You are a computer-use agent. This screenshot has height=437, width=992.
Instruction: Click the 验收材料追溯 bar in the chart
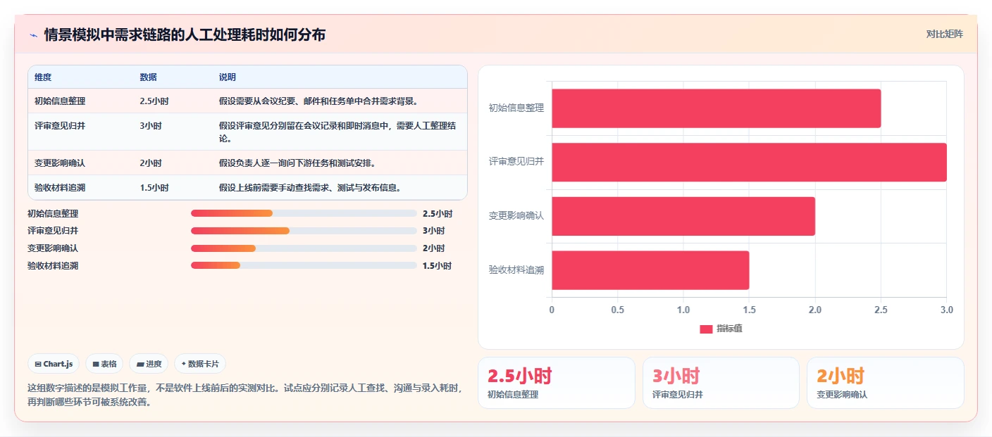coord(650,270)
